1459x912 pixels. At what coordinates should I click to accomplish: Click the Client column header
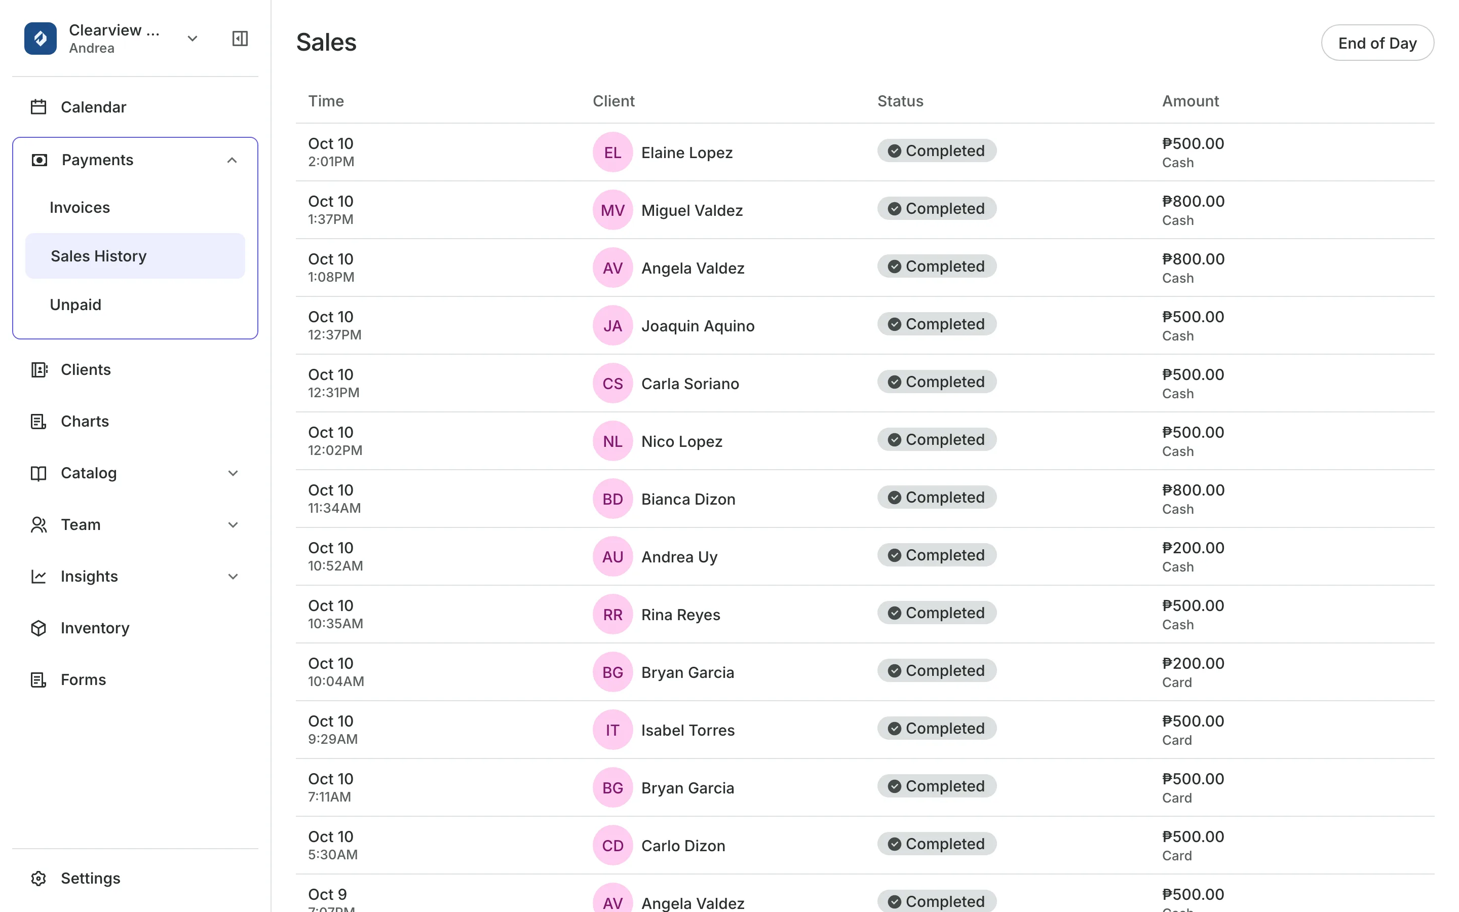(x=613, y=101)
